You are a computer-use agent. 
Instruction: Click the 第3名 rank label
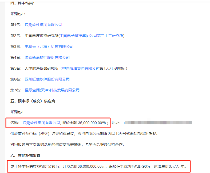point(16,47)
